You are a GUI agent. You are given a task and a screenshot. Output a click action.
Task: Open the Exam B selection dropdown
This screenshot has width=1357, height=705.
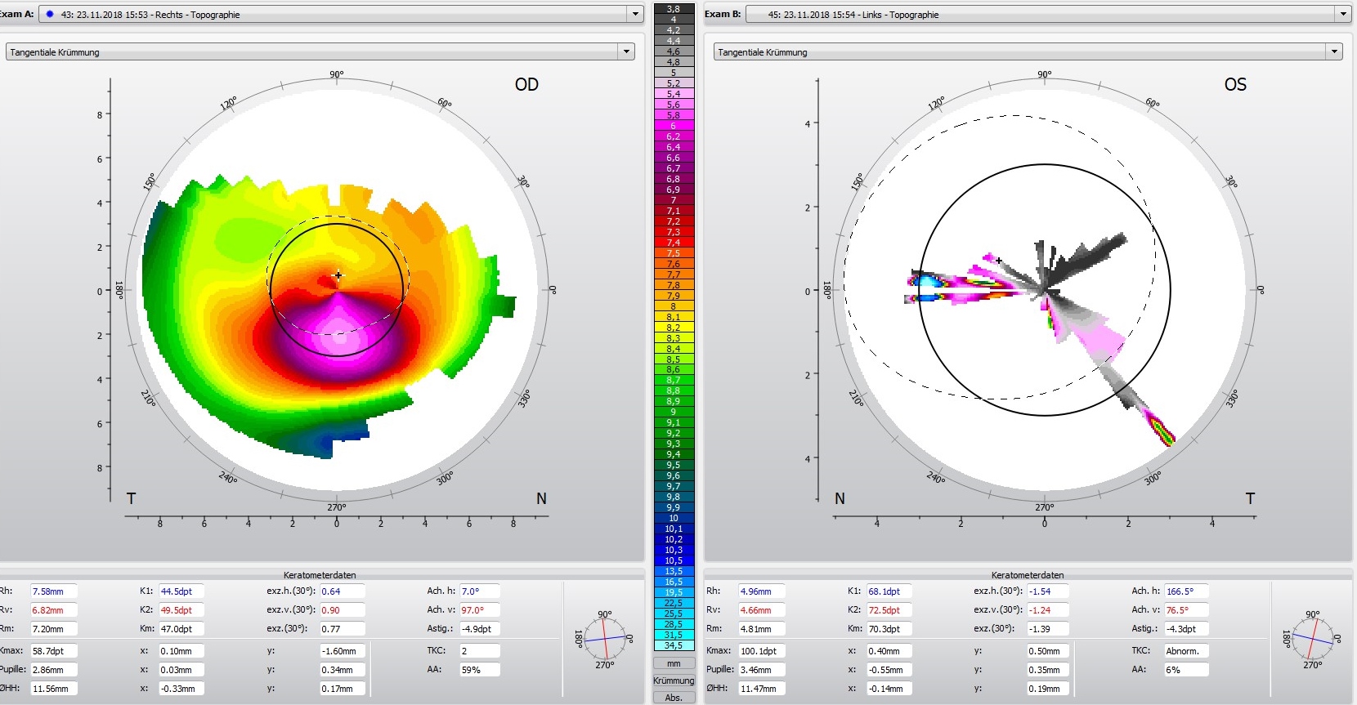coord(1343,14)
